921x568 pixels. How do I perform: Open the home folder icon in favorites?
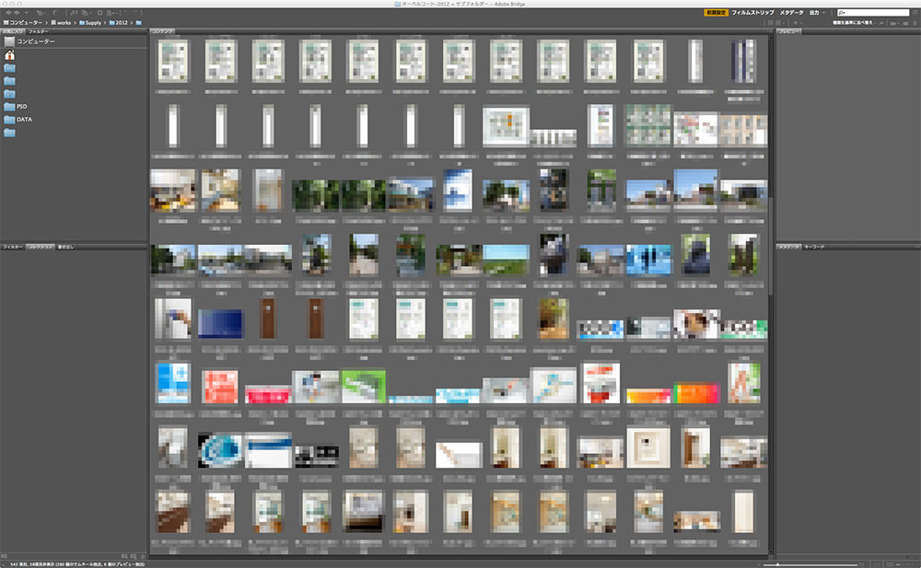(x=9, y=55)
